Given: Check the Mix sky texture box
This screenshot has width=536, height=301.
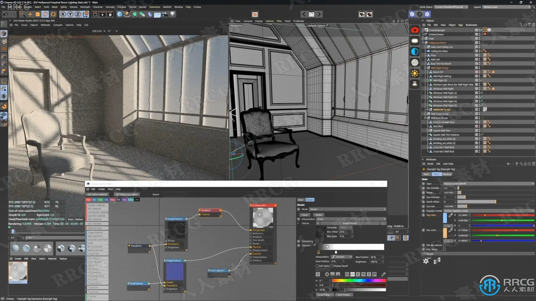Looking at the screenshot, I should click(444, 245).
